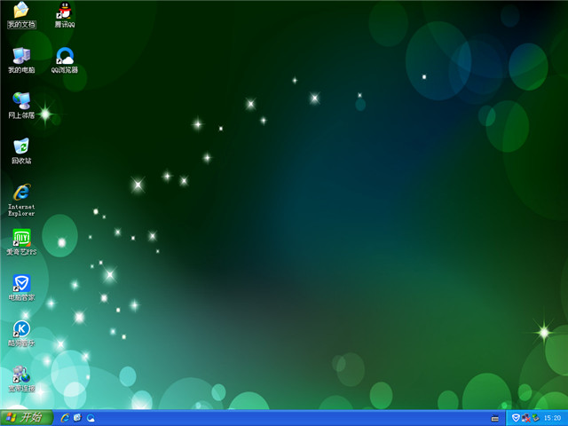Click the keyboard input language indicator
This screenshot has height=426, width=568.
[495, 418]
